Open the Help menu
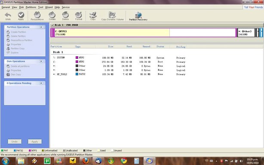The width and height of the screenshot is (264, 165). pos(57,7)
